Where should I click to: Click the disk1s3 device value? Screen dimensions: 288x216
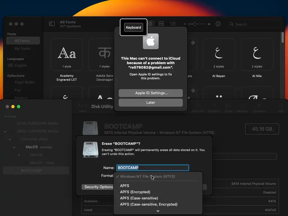click(x=270, y=210)
